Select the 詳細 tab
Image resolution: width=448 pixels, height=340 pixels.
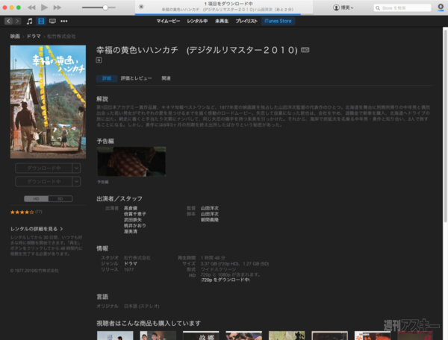pyautogui.click(x=107, y=78)
